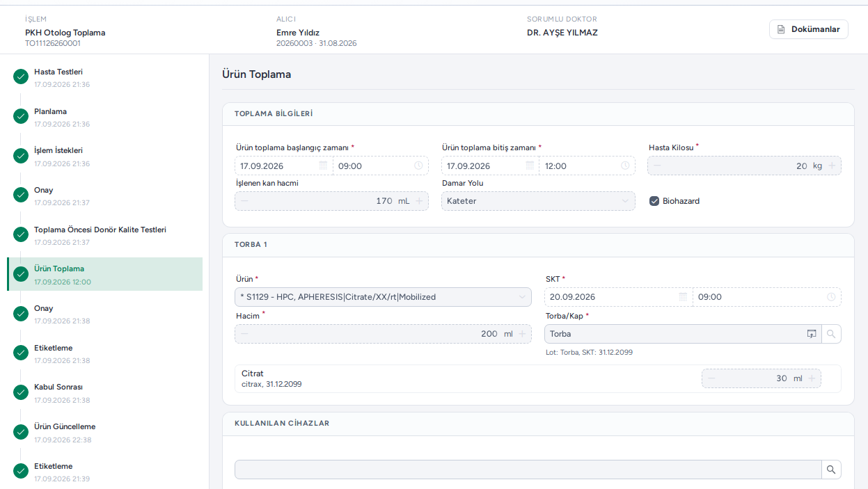Screen dimensions: 868x489
Task: Search Torba/Kap with magnifier icon
Action: click(831, 334)
